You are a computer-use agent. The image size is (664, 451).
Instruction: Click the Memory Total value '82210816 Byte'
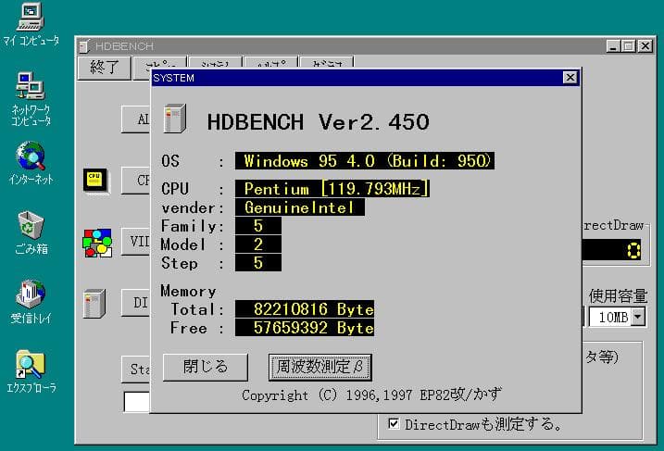[305, 309]
